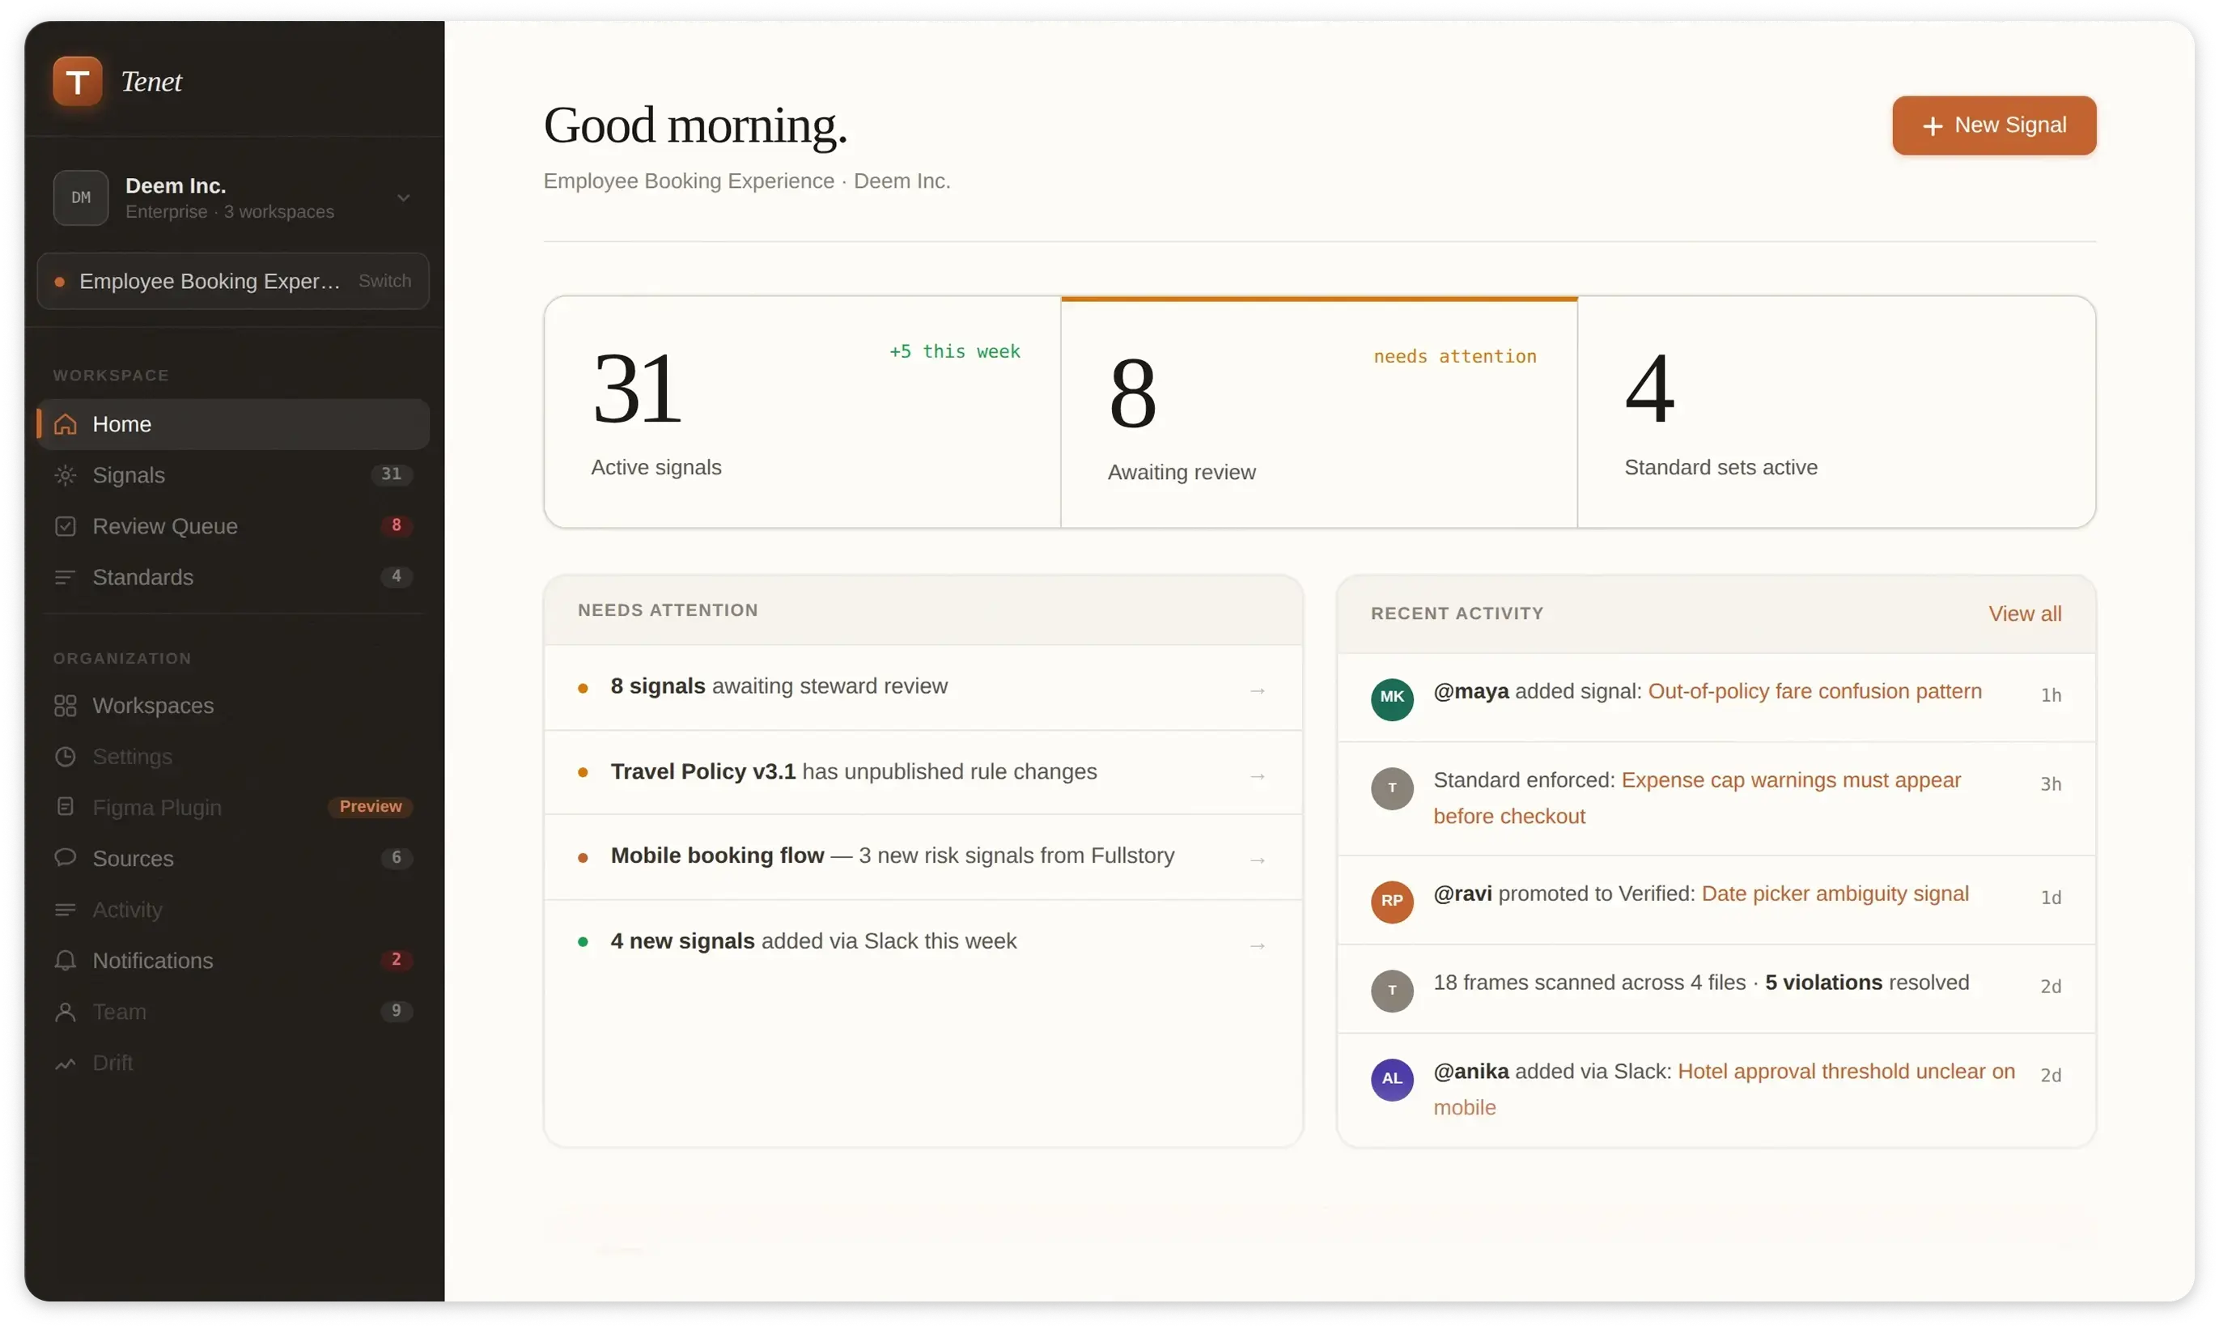The width and height of the screenshot is (2219, 1329).
Task: Click View all in Recent Activity
Action: point(2024,614)
